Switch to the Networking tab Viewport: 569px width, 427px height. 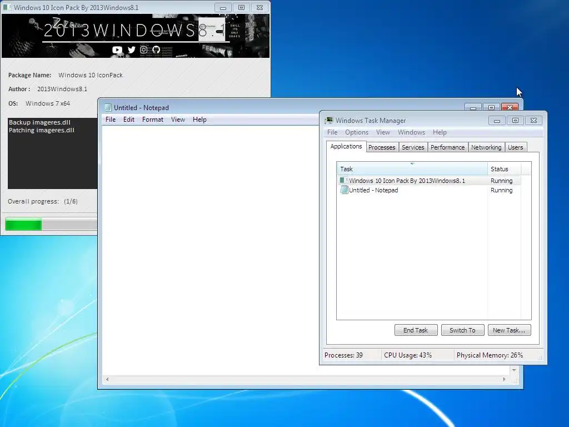486,147
